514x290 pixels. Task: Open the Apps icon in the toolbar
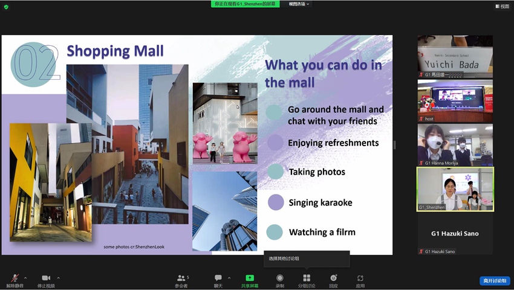coord(360,279)
